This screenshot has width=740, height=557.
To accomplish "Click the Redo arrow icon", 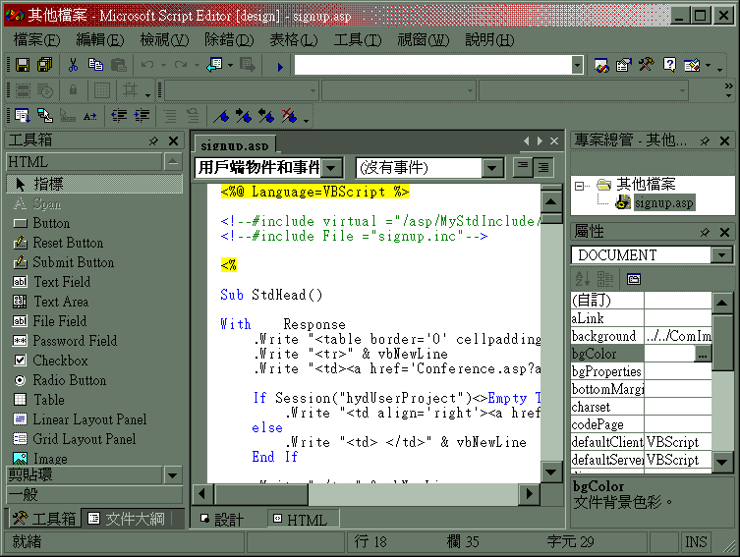I will [x=181, y=65].
